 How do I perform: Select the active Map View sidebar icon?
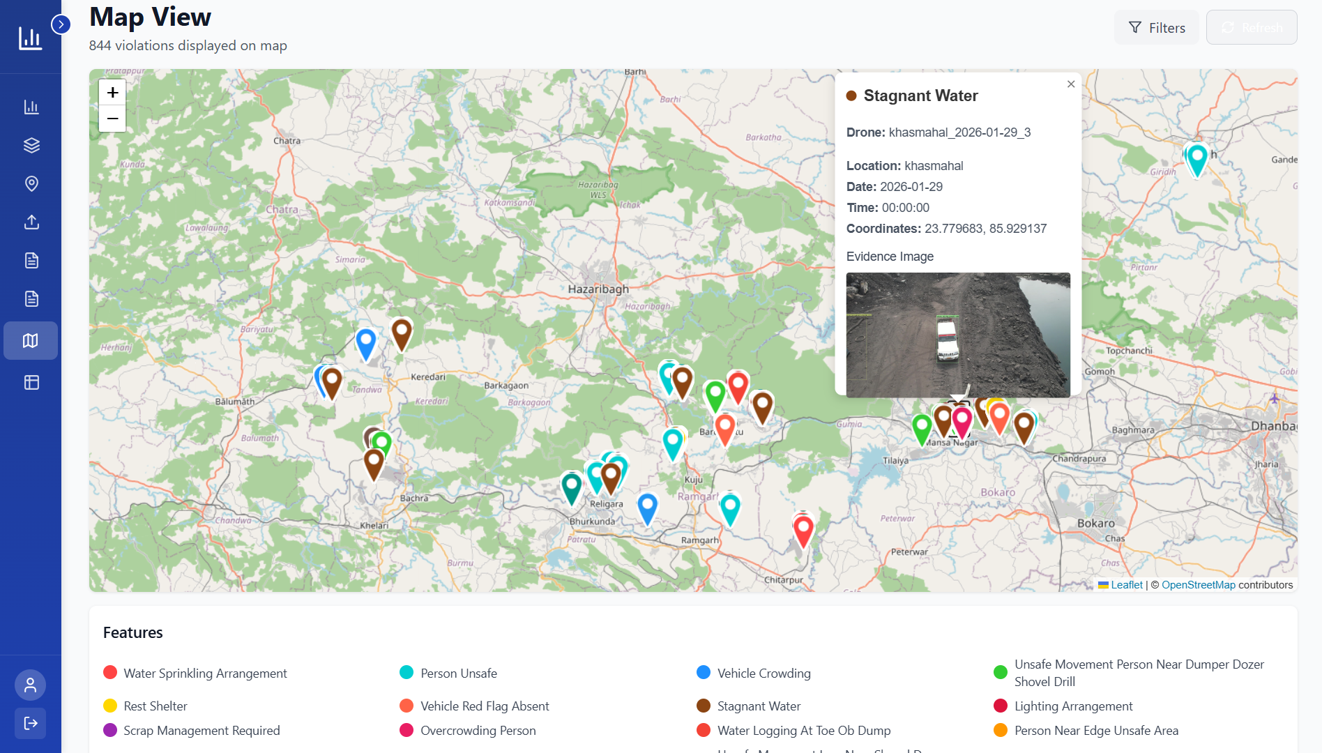click(x=31, y=340)
